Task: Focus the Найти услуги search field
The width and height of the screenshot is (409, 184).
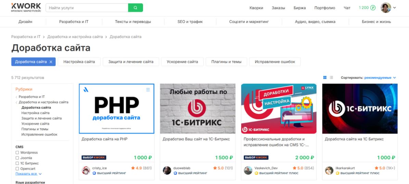Action: [x=87, y=8]
